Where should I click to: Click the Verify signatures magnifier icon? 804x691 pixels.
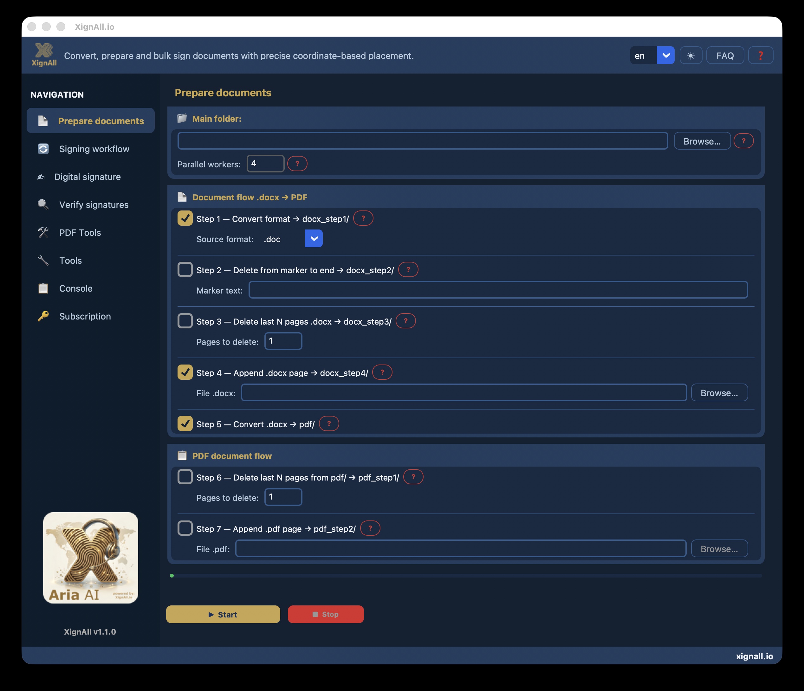(43, 204)
